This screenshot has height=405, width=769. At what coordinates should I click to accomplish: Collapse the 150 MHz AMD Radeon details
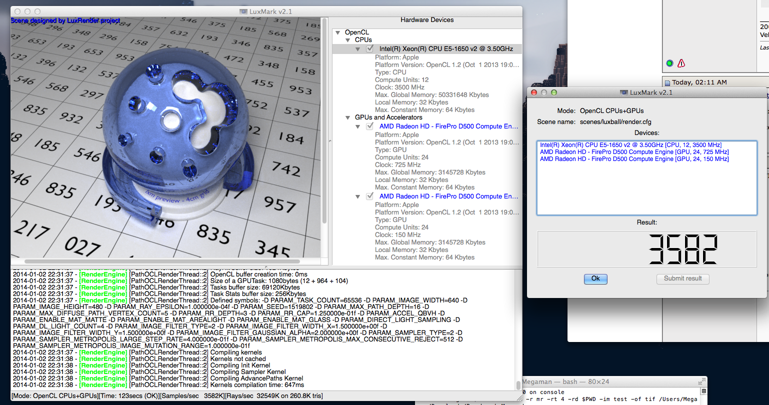pyautogui.click(x=358, y=196)
